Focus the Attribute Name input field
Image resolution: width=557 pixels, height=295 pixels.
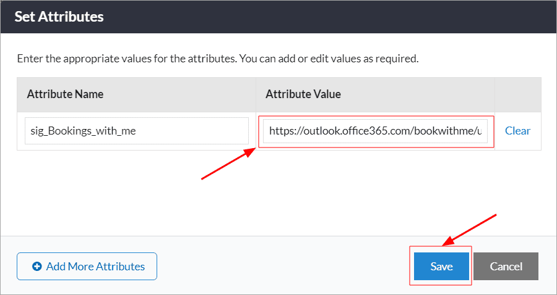137,131
